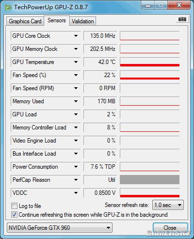Open the Fan Speed (RPM) dropdown arrow
The height and width of the screenshot is (239, 194).
[x=76, y=88]
